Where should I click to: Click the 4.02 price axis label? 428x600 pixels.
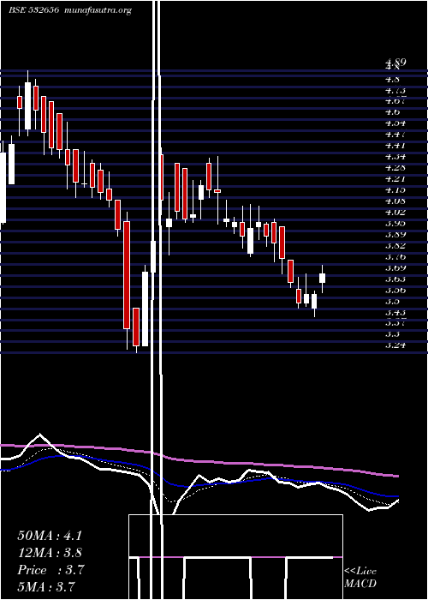(395, 212)
